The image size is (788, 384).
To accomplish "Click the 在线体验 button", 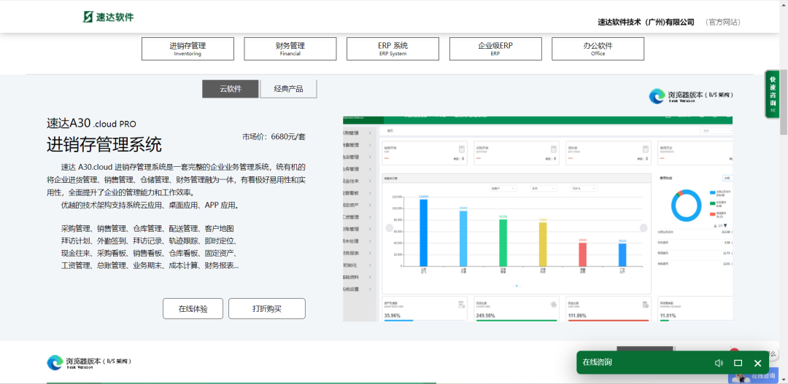I will click(193, 309).
